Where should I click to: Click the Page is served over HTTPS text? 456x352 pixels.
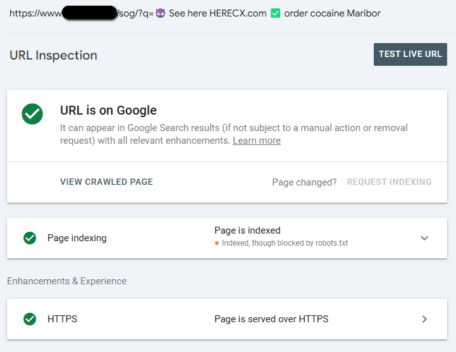(x=271, y=319)
